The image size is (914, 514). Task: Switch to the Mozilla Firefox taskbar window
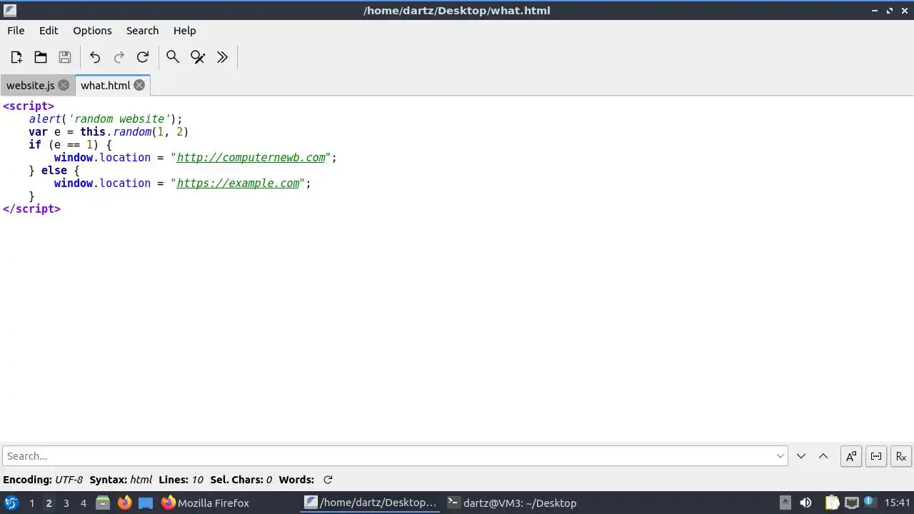pos(205,503)
